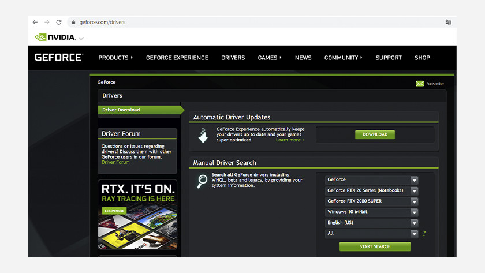Screen dimensions: 485x273
Task: Change the Windows 10 64-bit selection
Action: pyautogui.click(x=371, y=212)
